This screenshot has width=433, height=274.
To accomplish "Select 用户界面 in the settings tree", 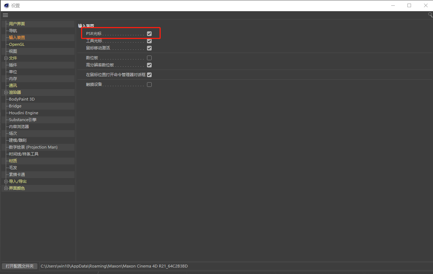I will tap(17, 24).
